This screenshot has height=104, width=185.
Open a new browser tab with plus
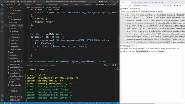(162, 2)
